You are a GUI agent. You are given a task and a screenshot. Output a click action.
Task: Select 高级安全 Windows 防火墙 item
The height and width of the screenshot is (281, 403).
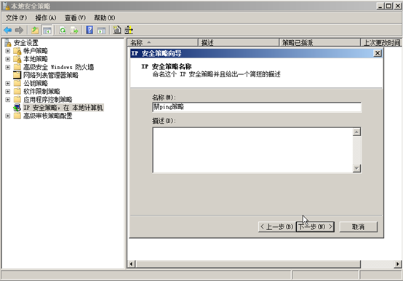(x=59, y=67)
